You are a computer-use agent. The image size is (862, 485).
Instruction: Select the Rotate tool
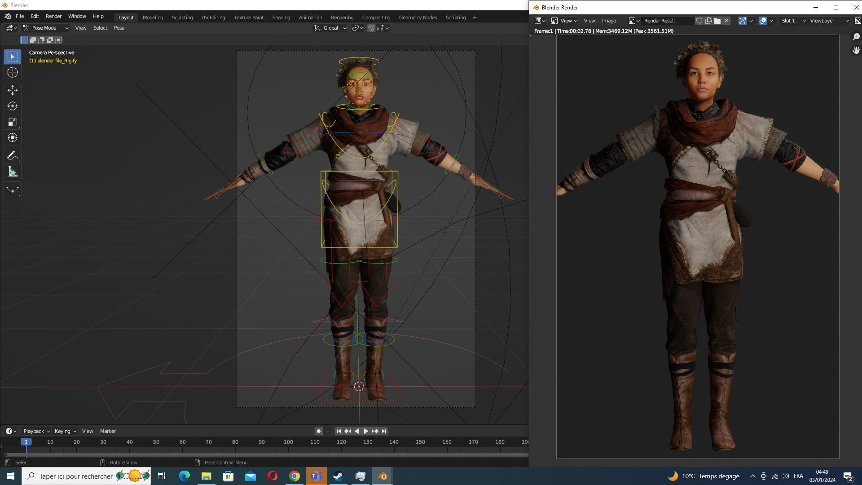tap(13, 106)
